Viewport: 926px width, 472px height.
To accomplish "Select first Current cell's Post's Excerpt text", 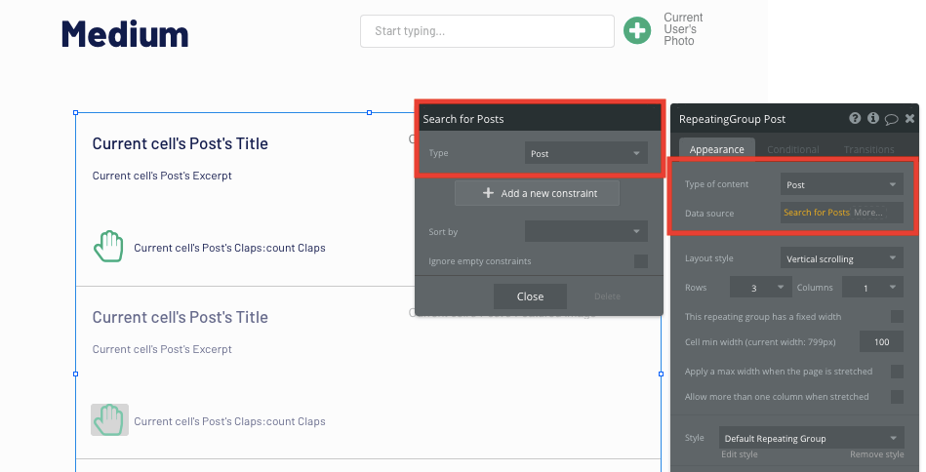I will [162, 176].
